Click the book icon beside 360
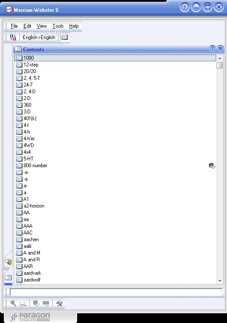 point(19,105)
